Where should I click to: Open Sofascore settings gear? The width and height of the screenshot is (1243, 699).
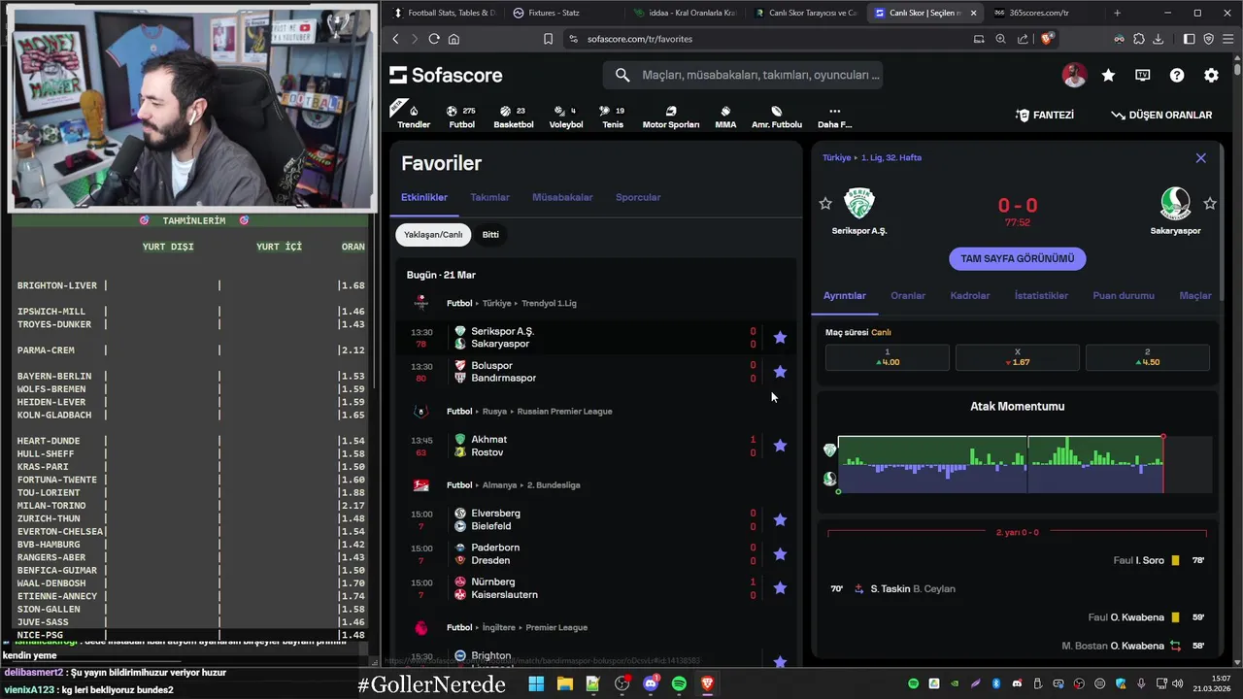tap(1211, 75)
